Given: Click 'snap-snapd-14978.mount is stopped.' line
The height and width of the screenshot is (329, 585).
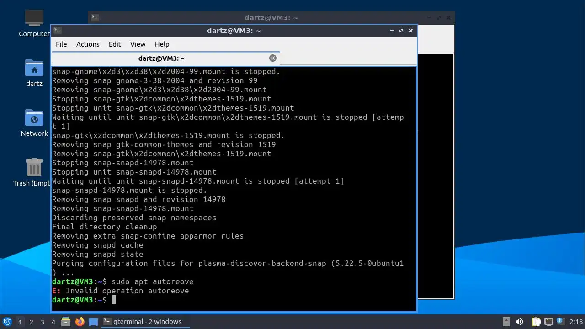Looking at the screenshot, I should point(129,190).
